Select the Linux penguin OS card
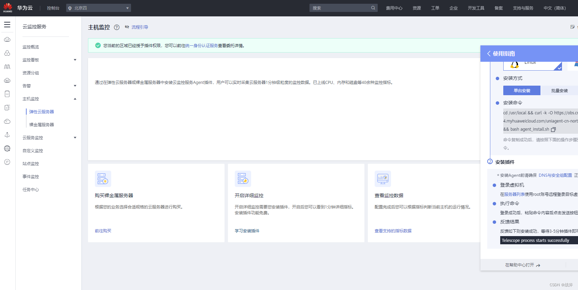Image resolution: width=578 pixels, height=290 pixels. 532,66
